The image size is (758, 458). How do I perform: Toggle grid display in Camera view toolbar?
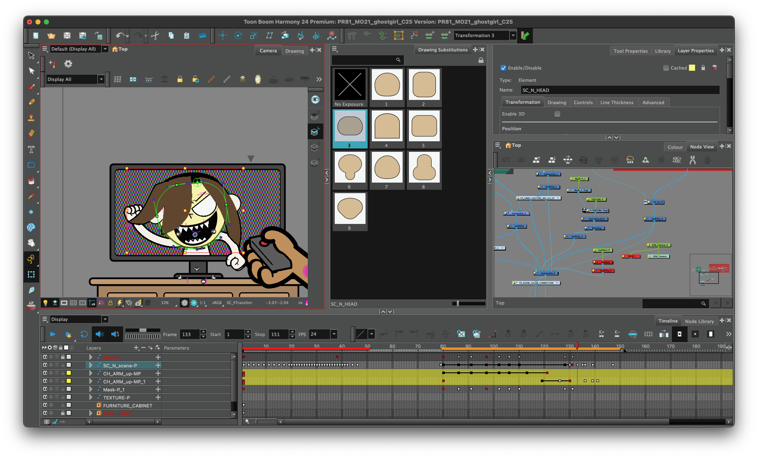[x=118, y=79]
